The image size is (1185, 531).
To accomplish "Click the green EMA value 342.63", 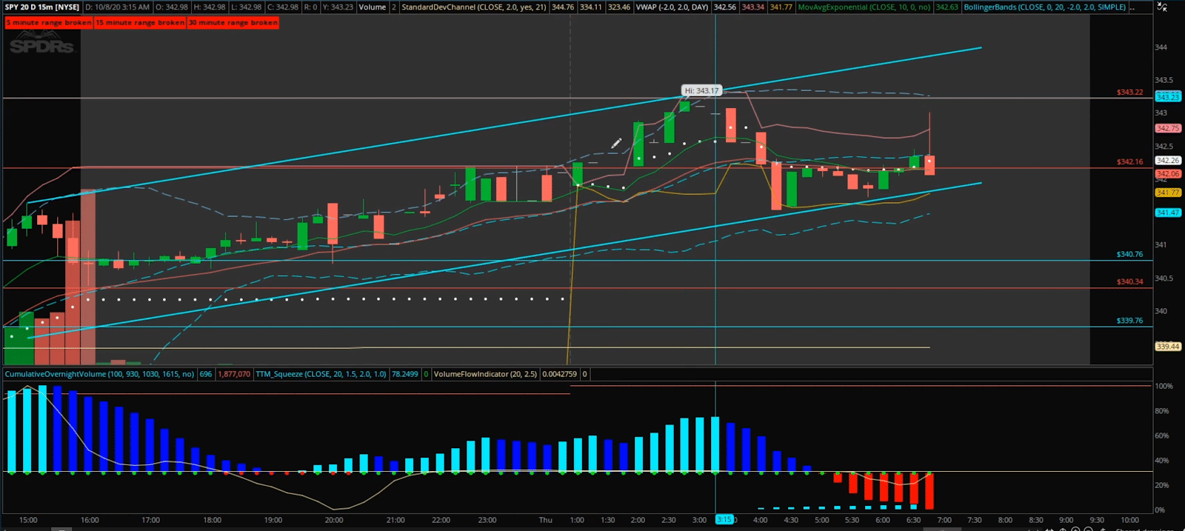I will pyautogui.click(x=947, y=7).
